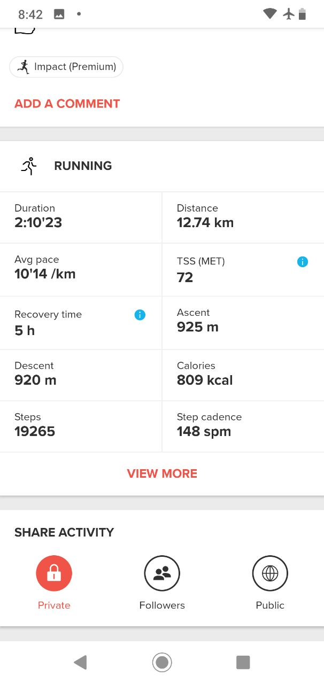Image resolution: width=324 pixels, height=684 pixels.
Task: Tap ADD A COMMENT link
Action: coord(67,104)
